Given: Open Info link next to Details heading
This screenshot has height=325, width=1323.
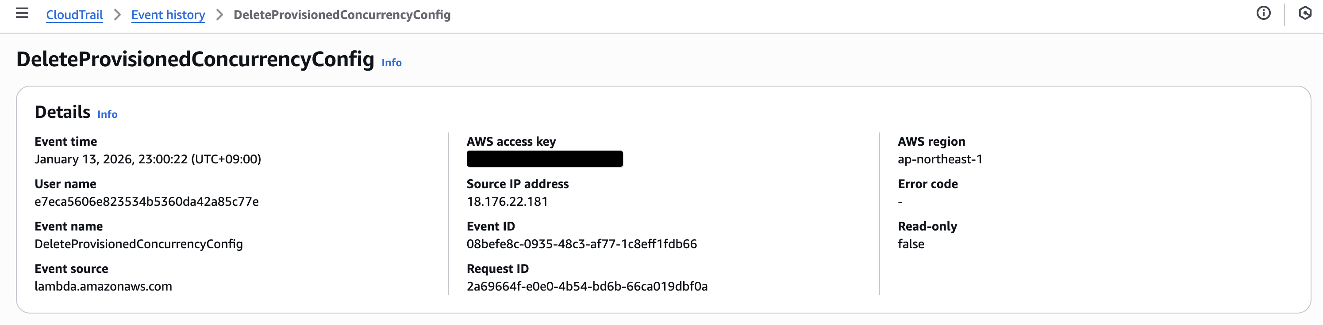Looking at the screenshot, I should [x=108, y=114].
